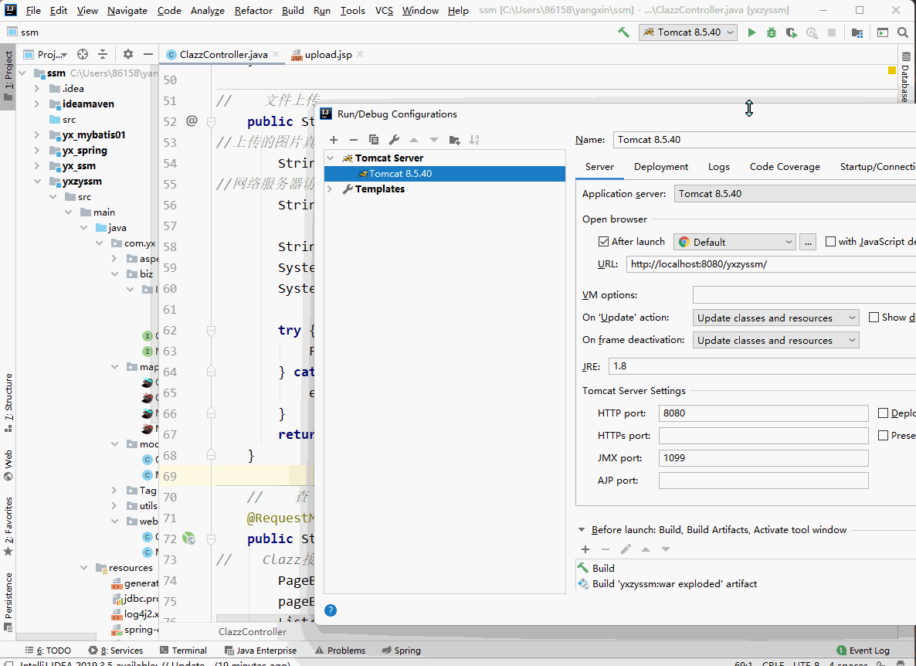Viewport: 916px width, 666px height.
Task: Click the stop process square icon
Action: tap(832, 32)
